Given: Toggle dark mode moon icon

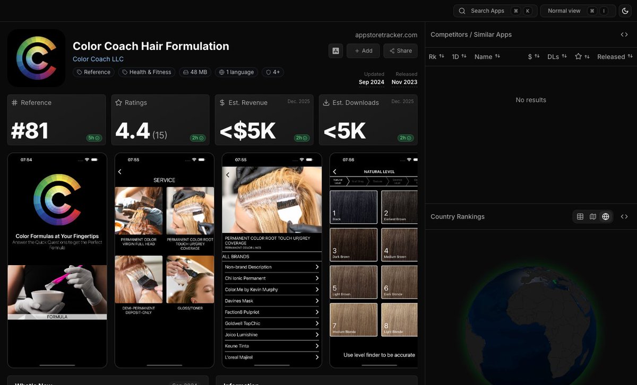Looking at the screenshot, I should [x=625, y=11].
